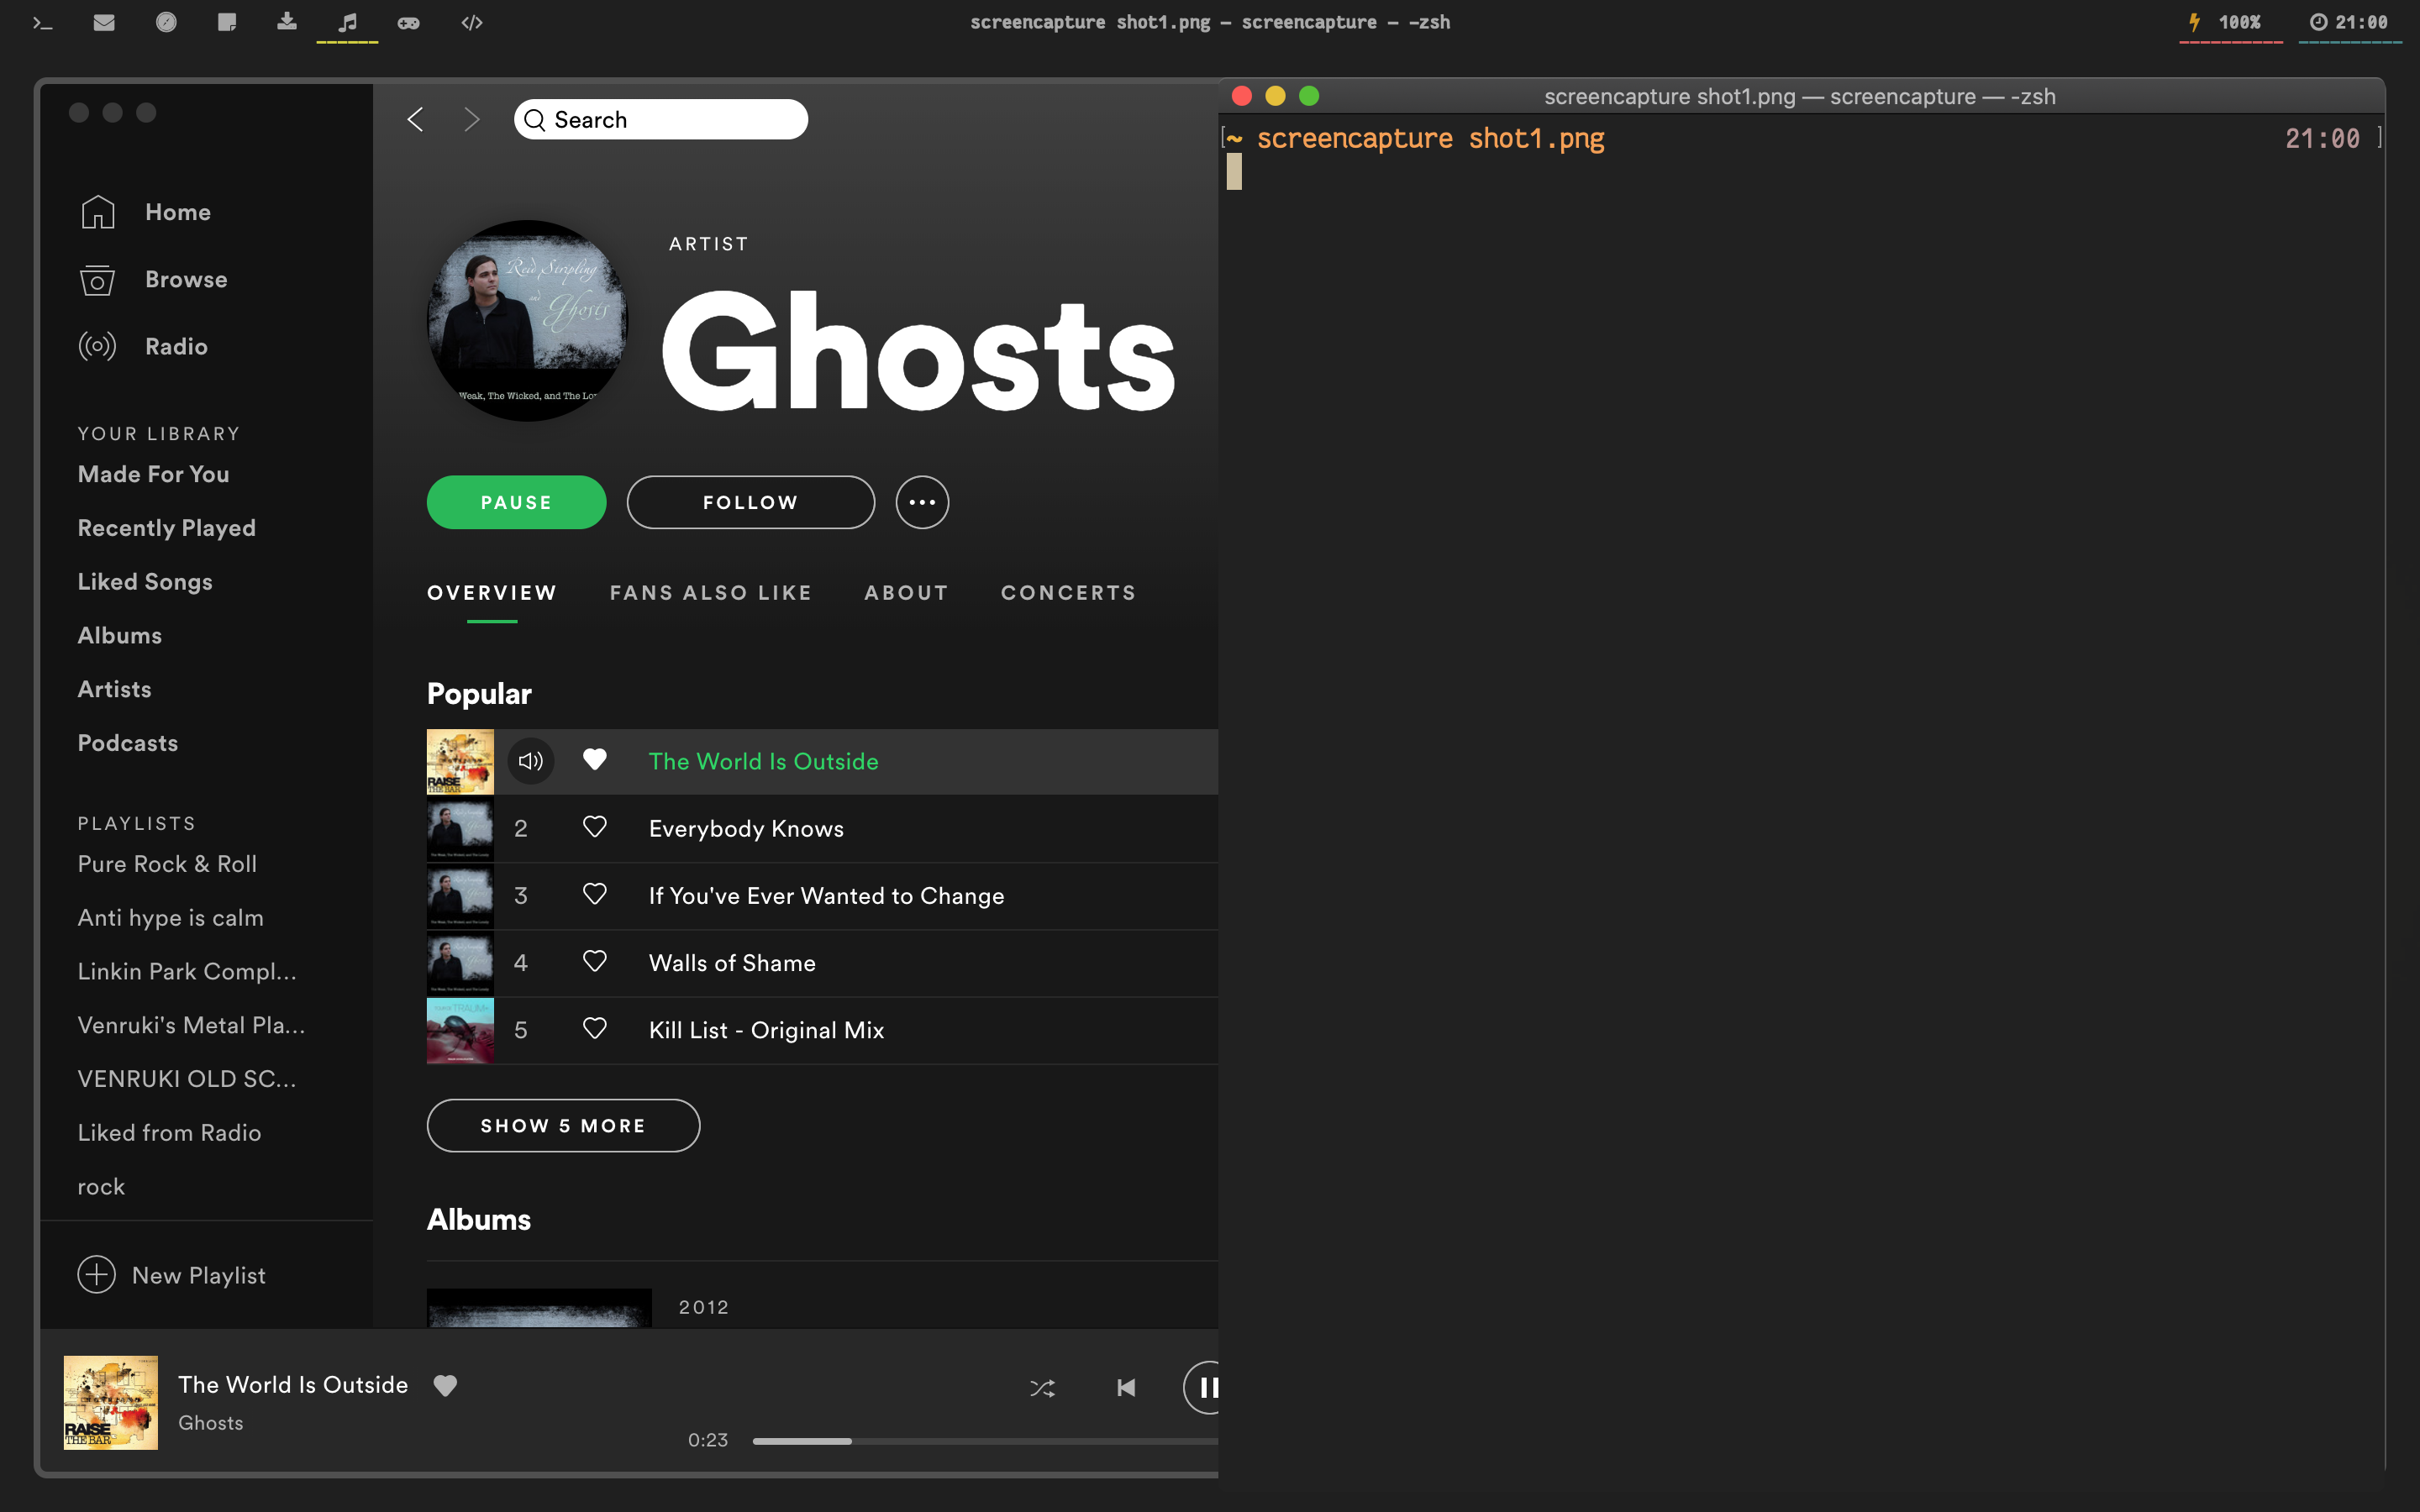
Task: Open the Liked from Radio playlist
Action: point(170,1133)
